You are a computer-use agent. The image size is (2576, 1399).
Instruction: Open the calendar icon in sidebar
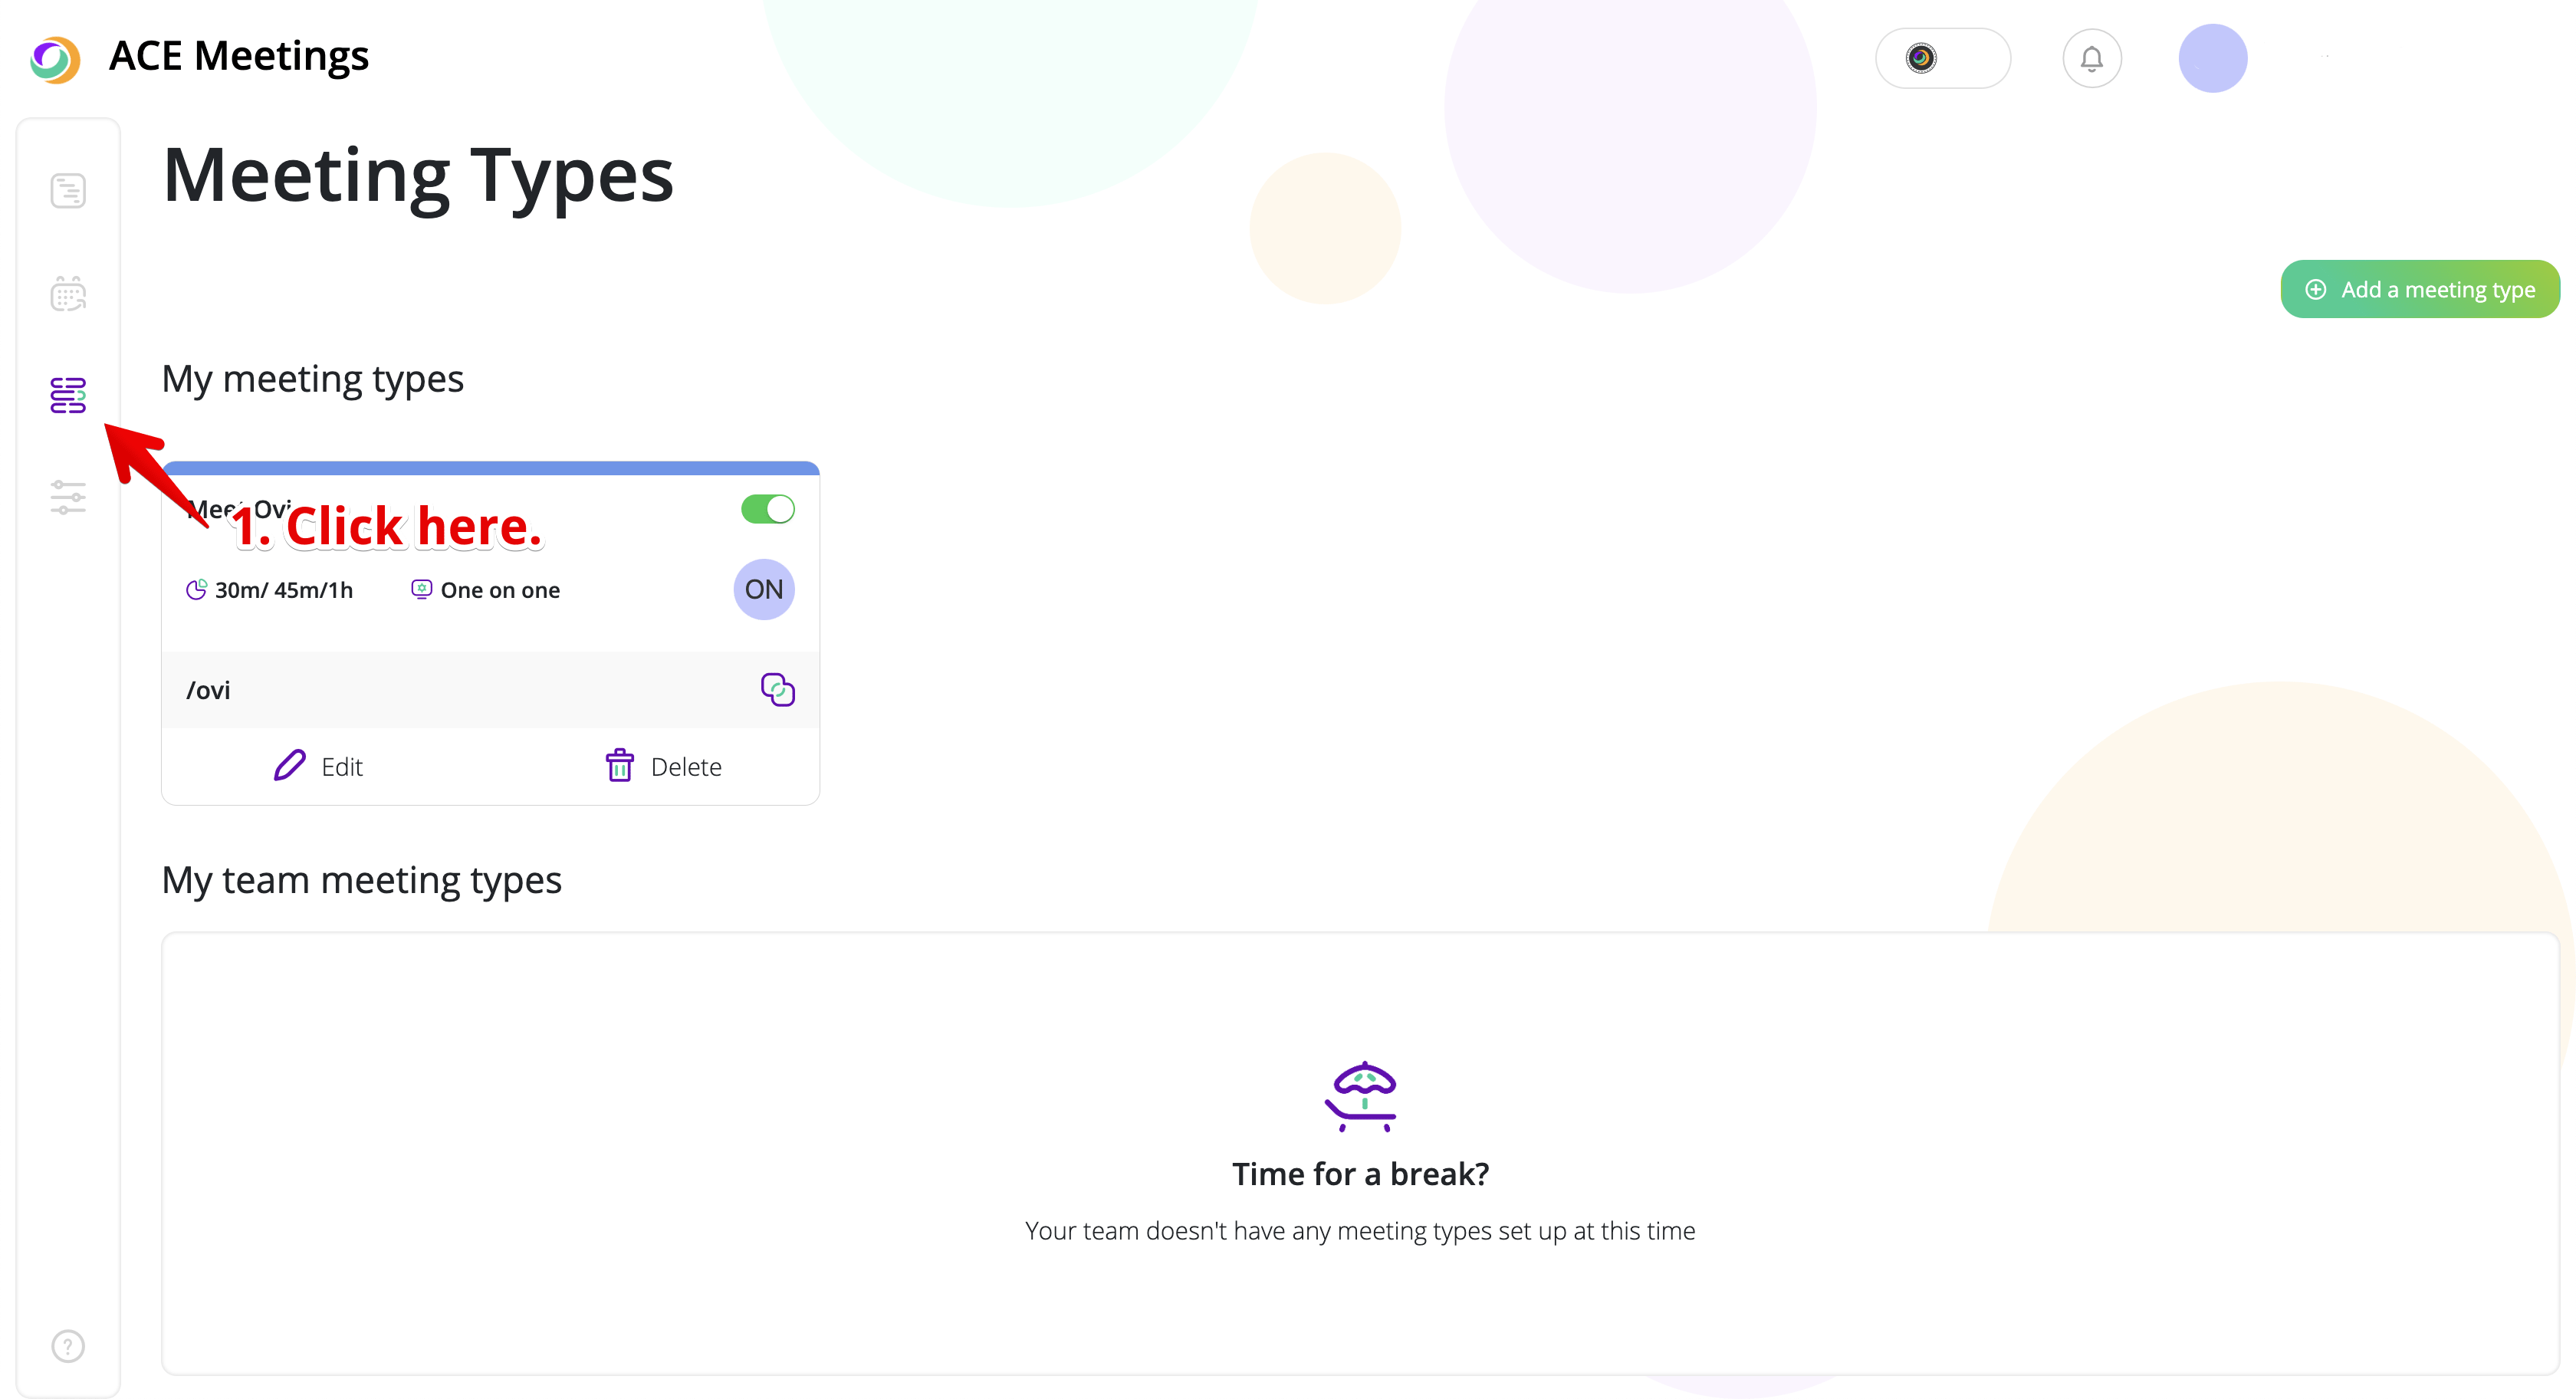pyautogui.click(x=68, y=294)
